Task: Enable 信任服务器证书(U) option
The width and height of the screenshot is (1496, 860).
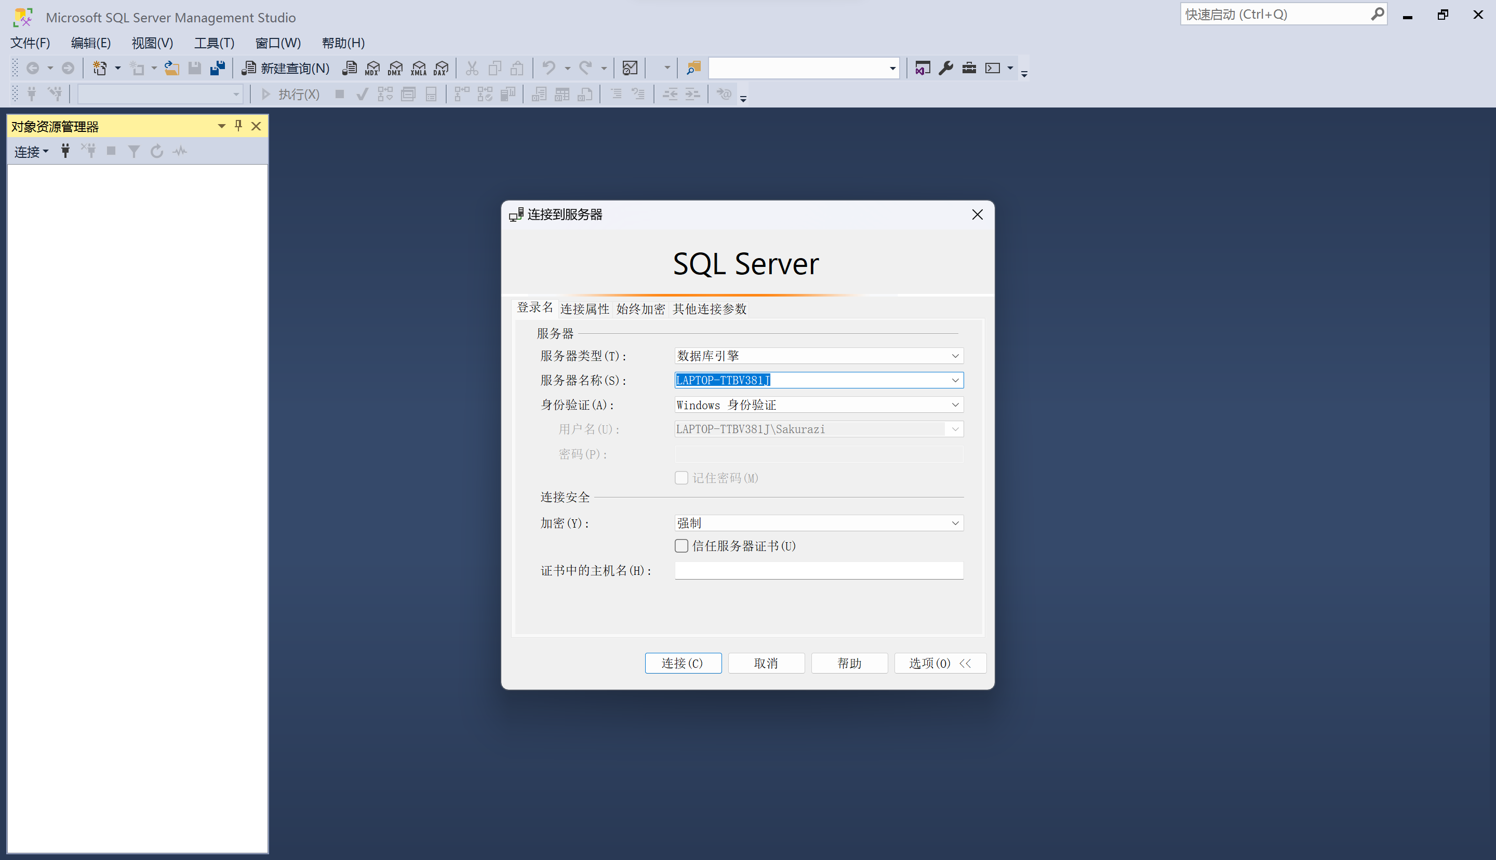Action: coord(681,545)
